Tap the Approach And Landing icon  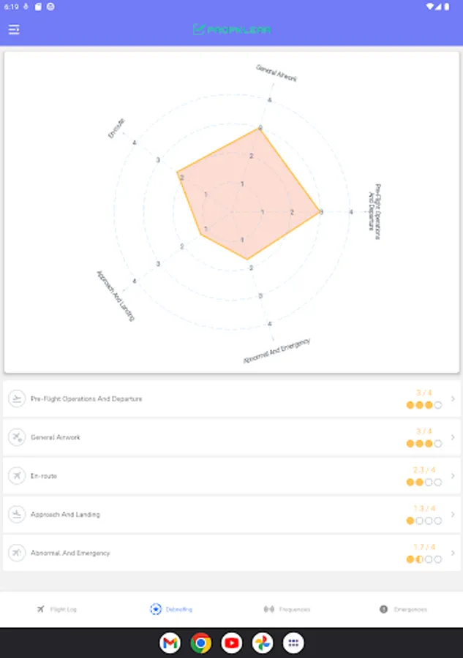pyautogui.click(x=16, y=515)
